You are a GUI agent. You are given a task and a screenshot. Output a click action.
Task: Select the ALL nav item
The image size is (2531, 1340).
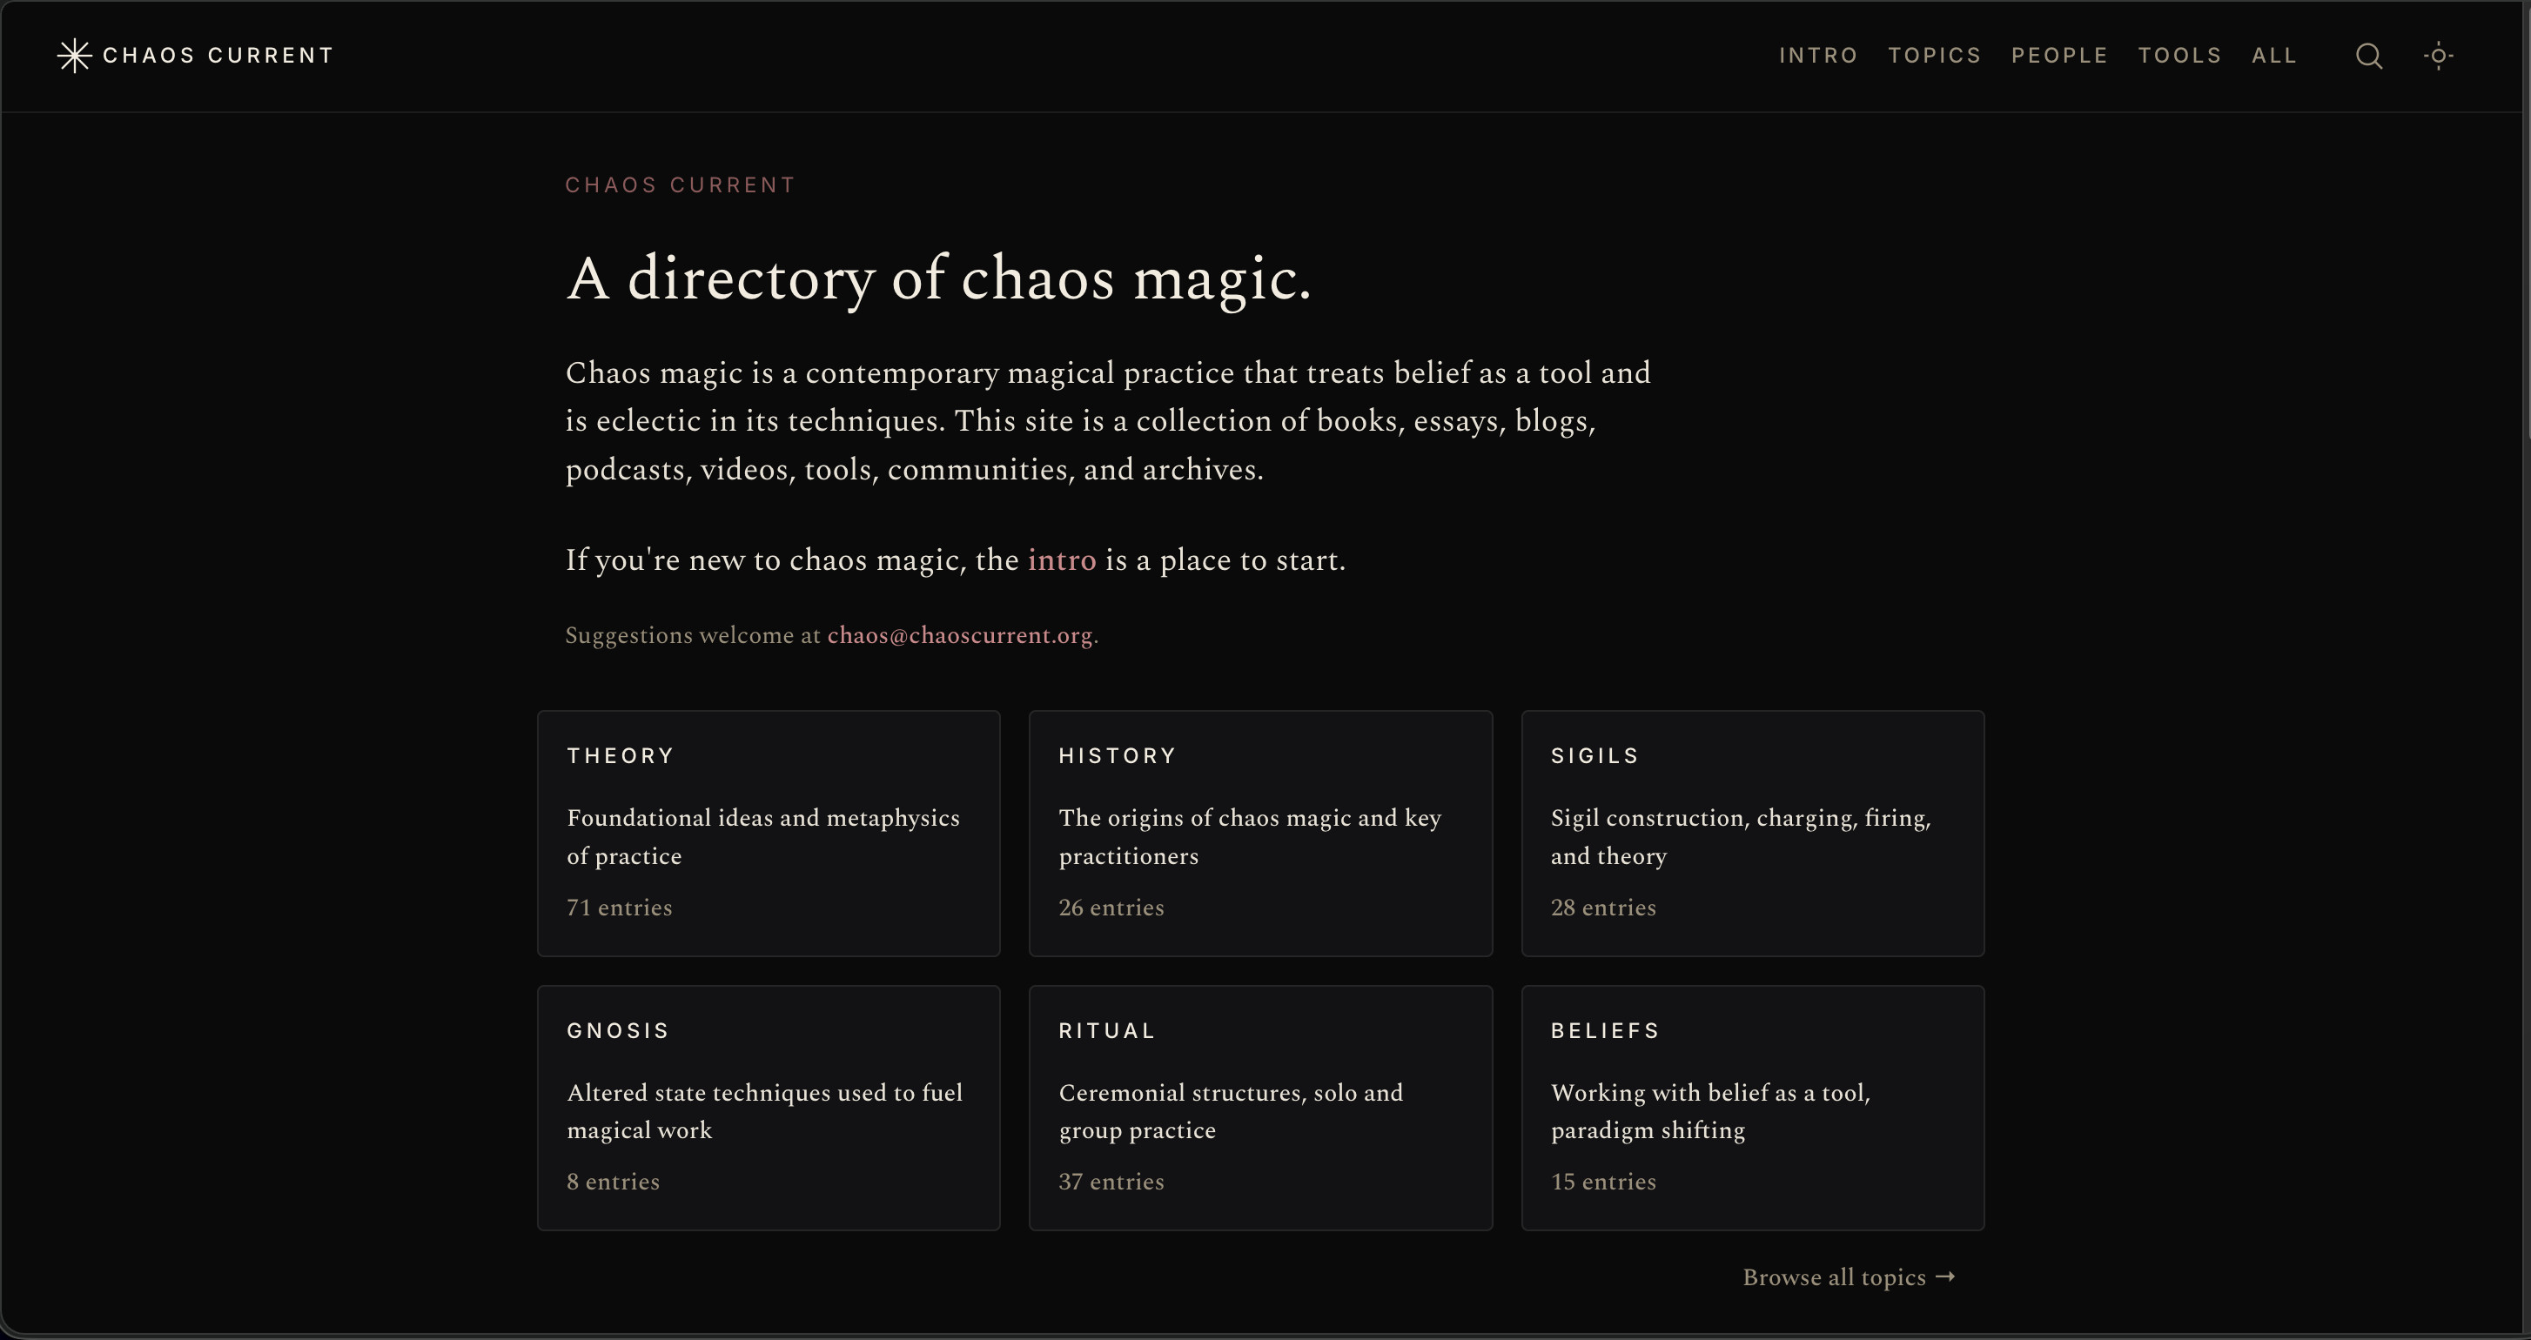click(x=2273, y=56)
